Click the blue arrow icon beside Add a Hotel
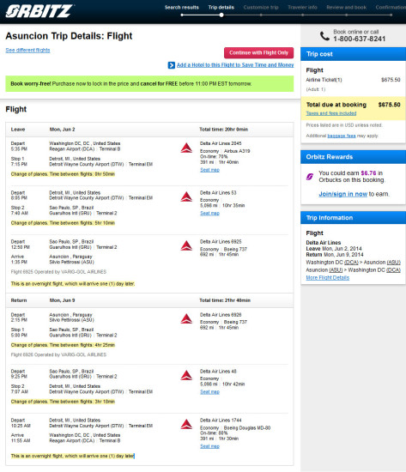 (x=172, y=65)
